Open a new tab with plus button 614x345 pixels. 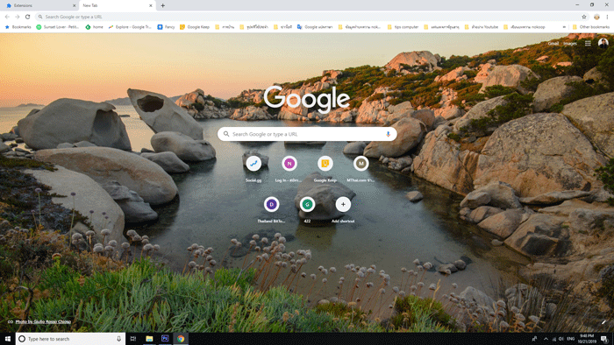tap(163, 5)
